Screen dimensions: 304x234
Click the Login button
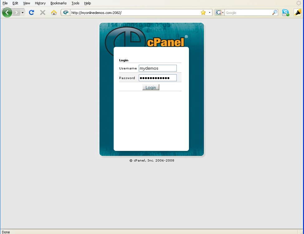pyautogui.click(x=151, y=87)
